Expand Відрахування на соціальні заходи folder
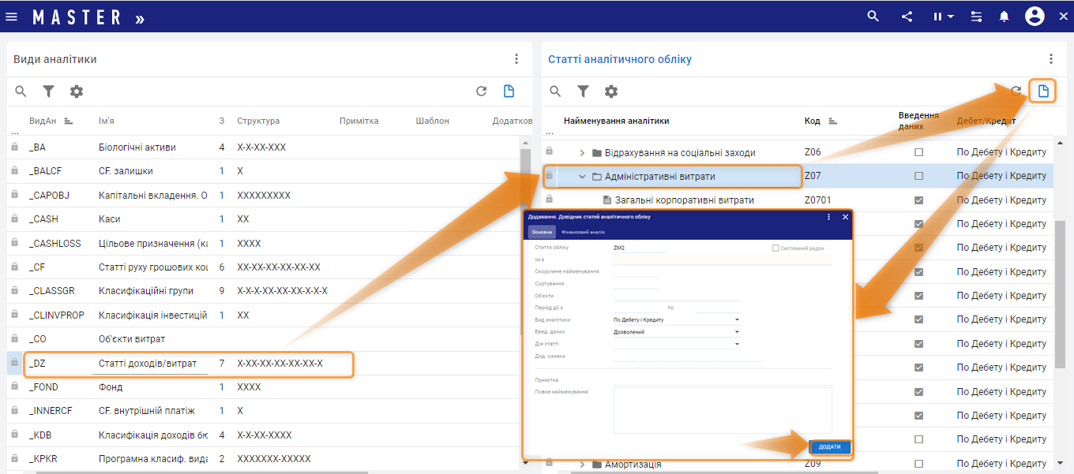Screen dimensions: 1074x474 coord(582,152)
